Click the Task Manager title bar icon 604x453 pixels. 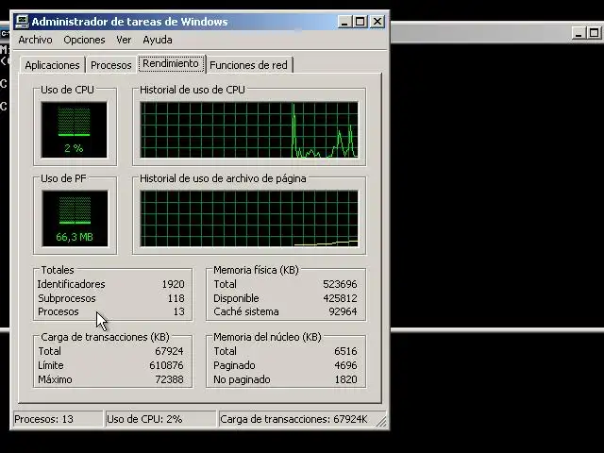pyautogui.click(x=22, y=22)
